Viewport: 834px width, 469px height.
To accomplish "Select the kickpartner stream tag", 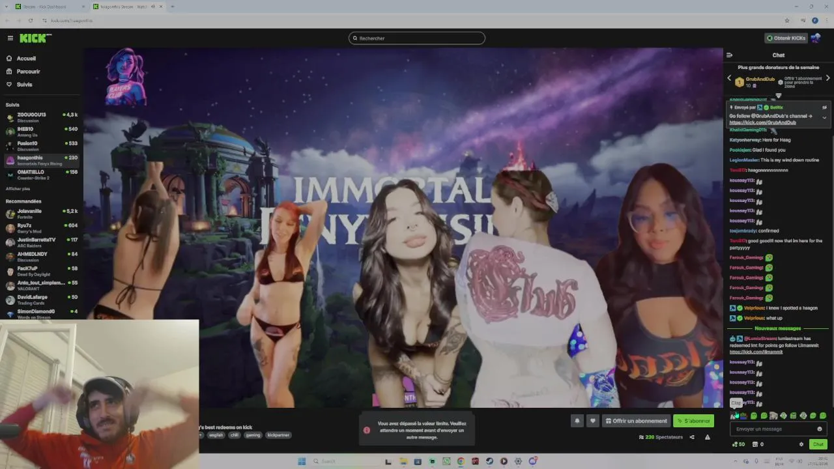I will click(x=278, y=435).
